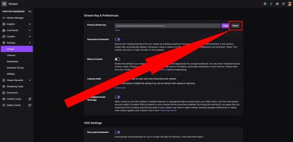Click the Viewer Rewards icon
This screenshot has width=293, height=142.
coord(4,80)
